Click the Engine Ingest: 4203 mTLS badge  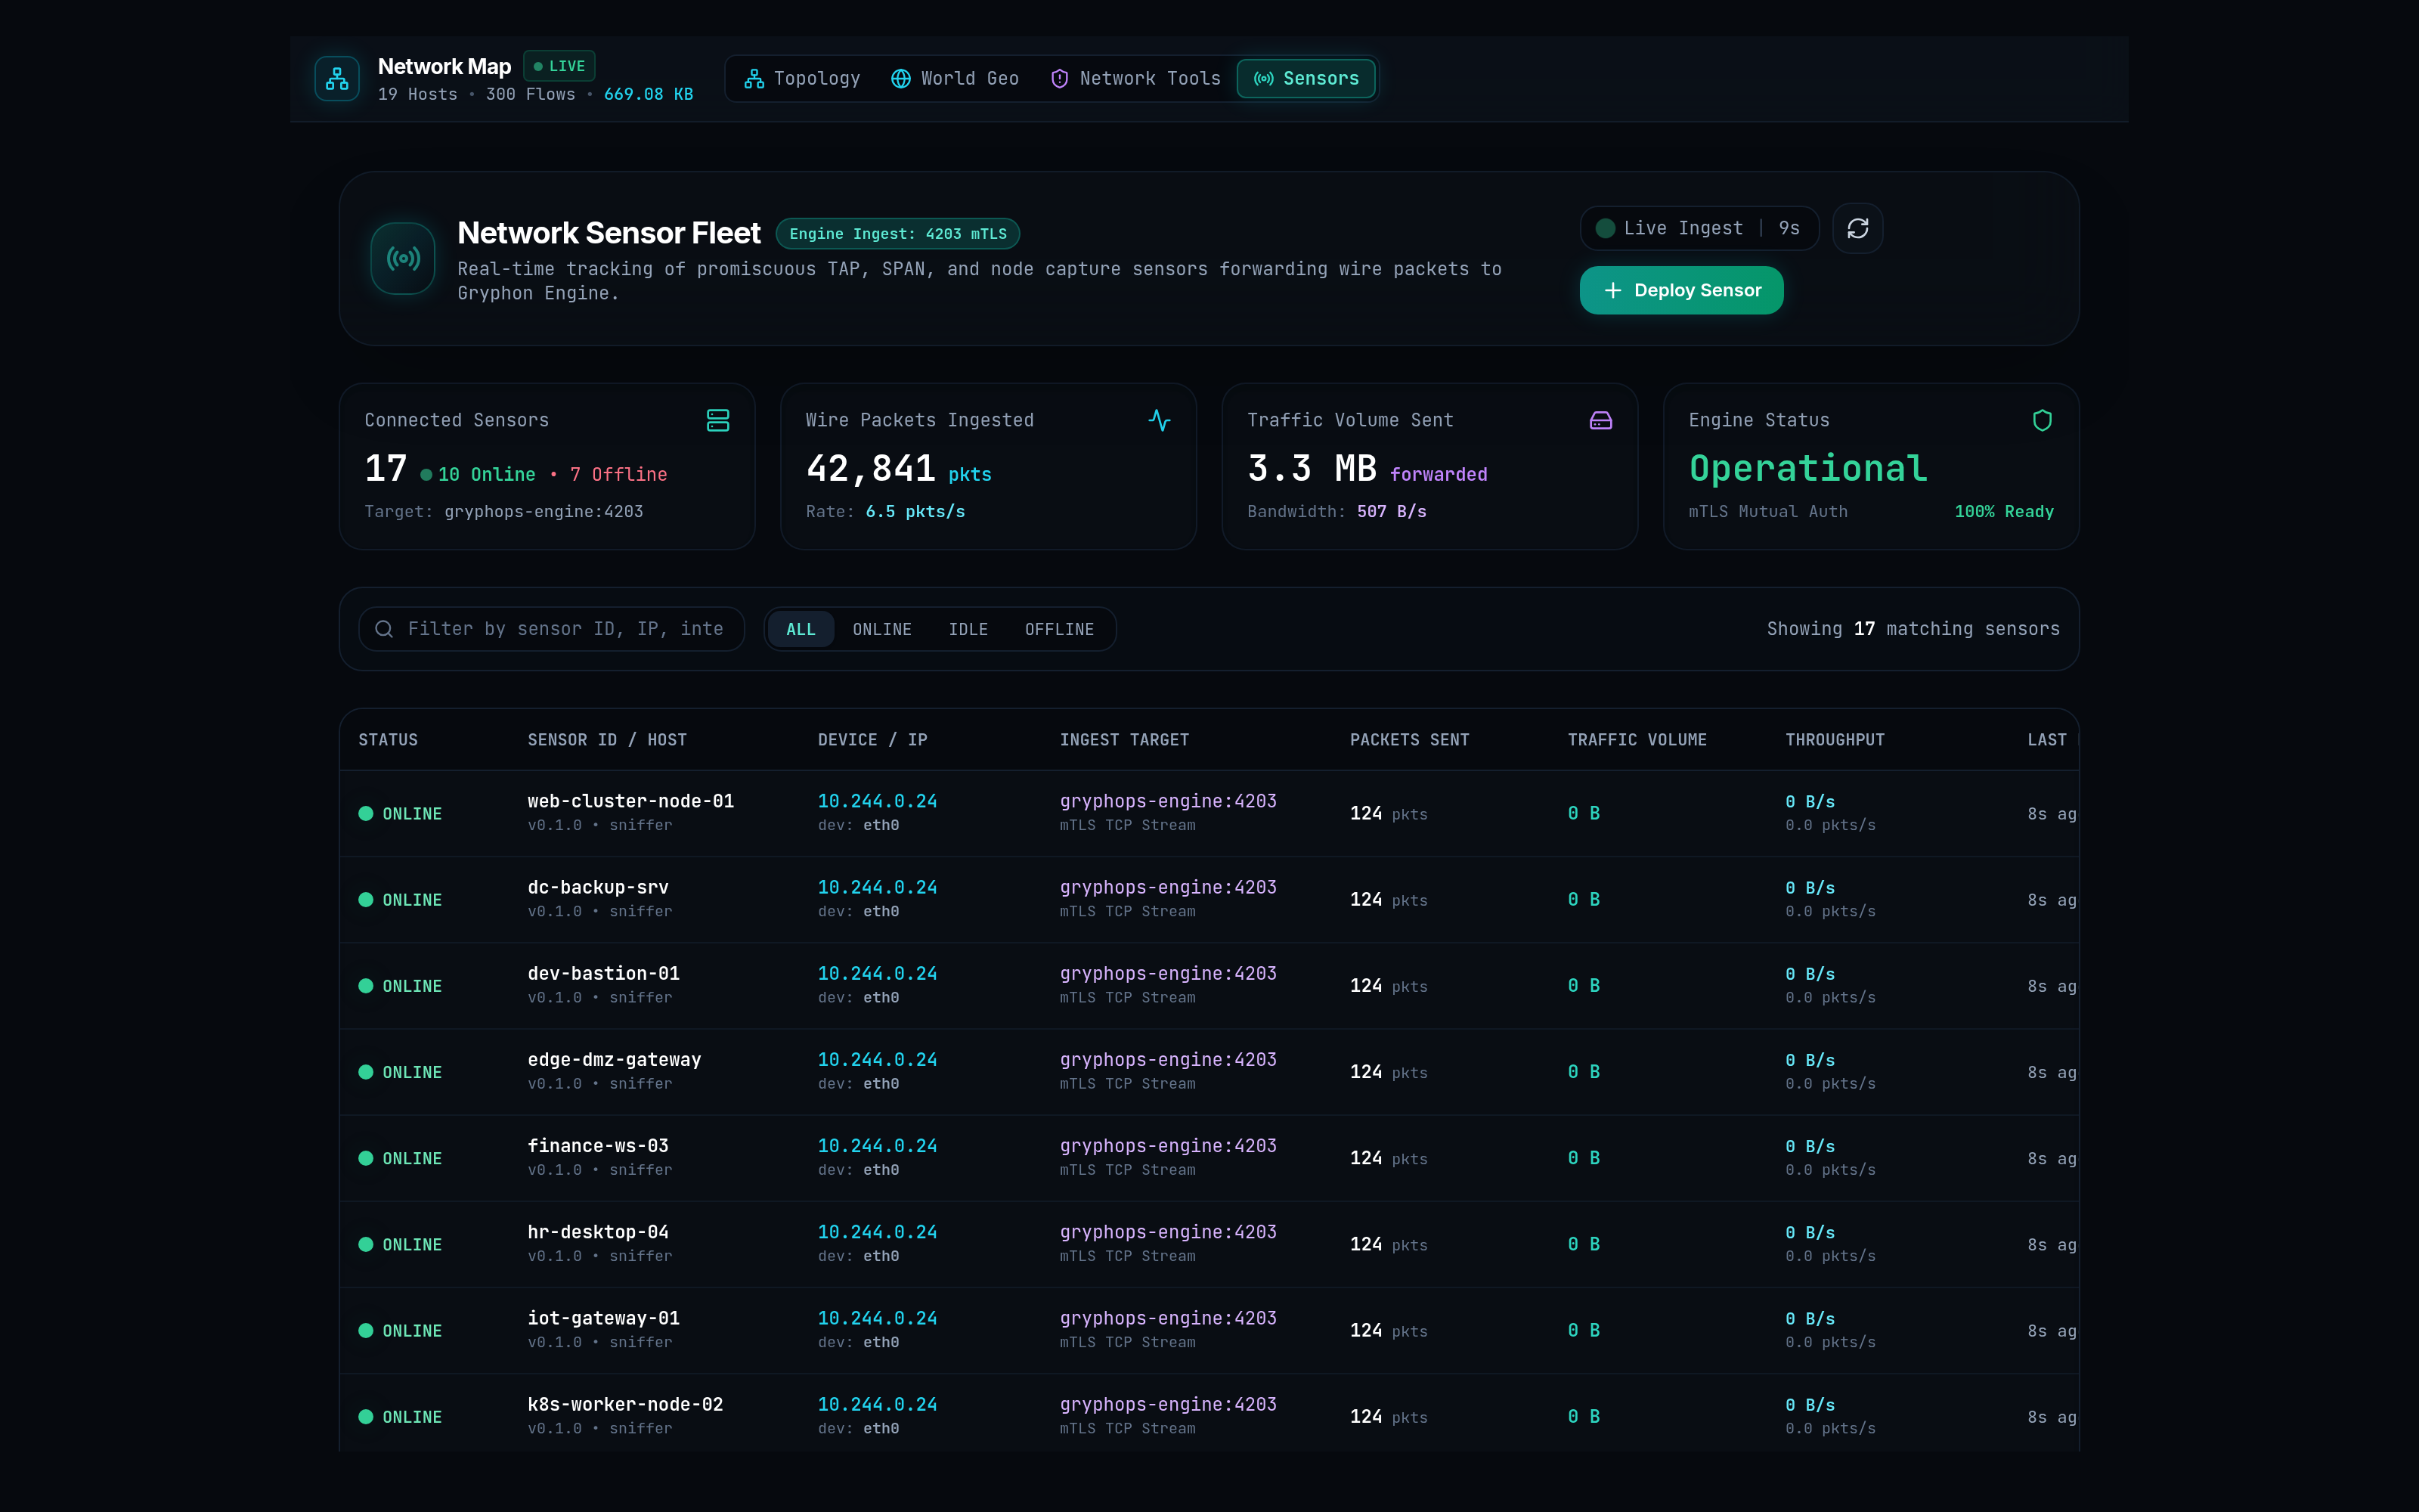pos(897,234)
